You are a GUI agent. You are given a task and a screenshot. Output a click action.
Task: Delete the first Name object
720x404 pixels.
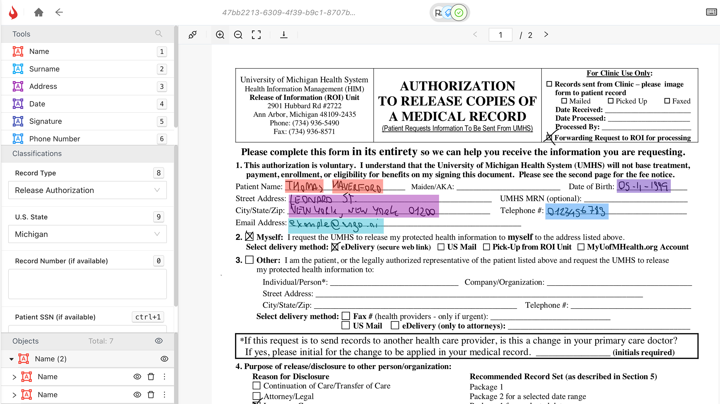coord(151,377)
